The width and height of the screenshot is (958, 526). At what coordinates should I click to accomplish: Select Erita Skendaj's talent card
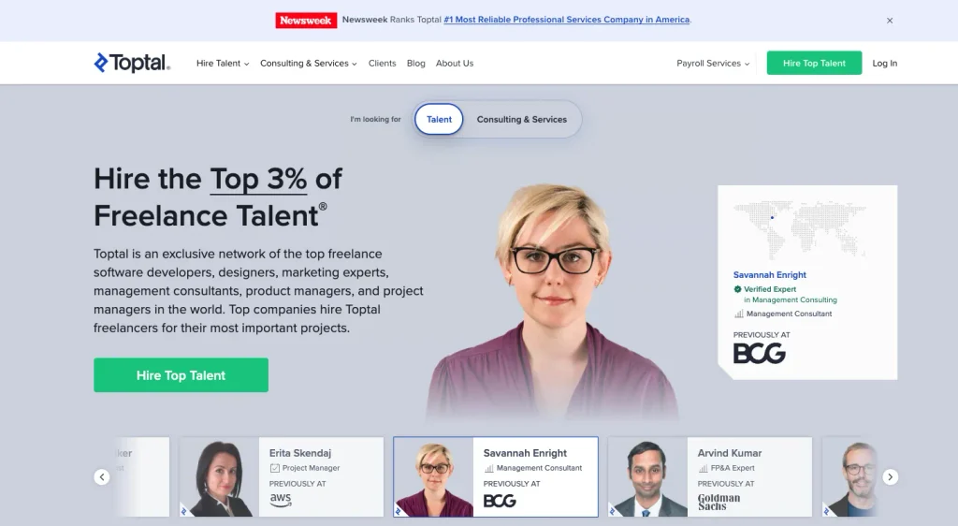(281, 476)
